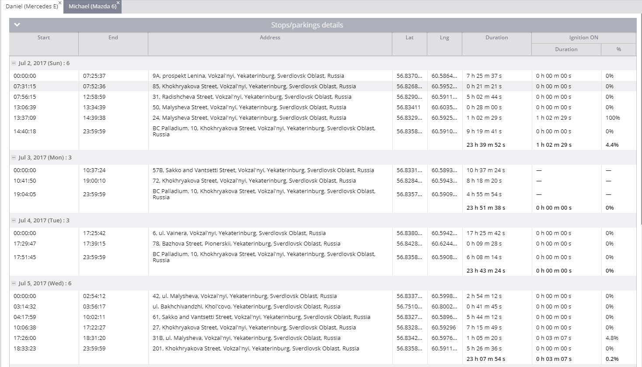The width and height of the screenshot is (642, 367).
Task: Click the 0.2% daily total percentage
Action: (x=612, y=359)
